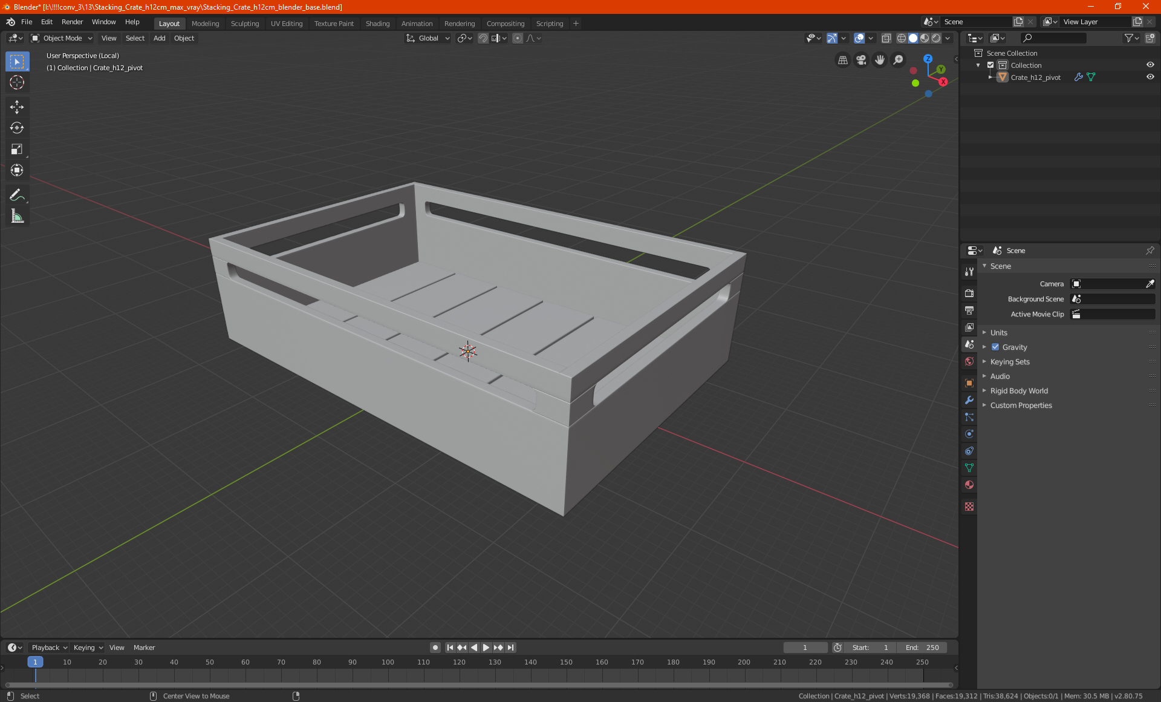Image resolution: width=1161 pixels, height=702 pixels.
Task: Open the Object properties tab
Action: coord(969,383)
